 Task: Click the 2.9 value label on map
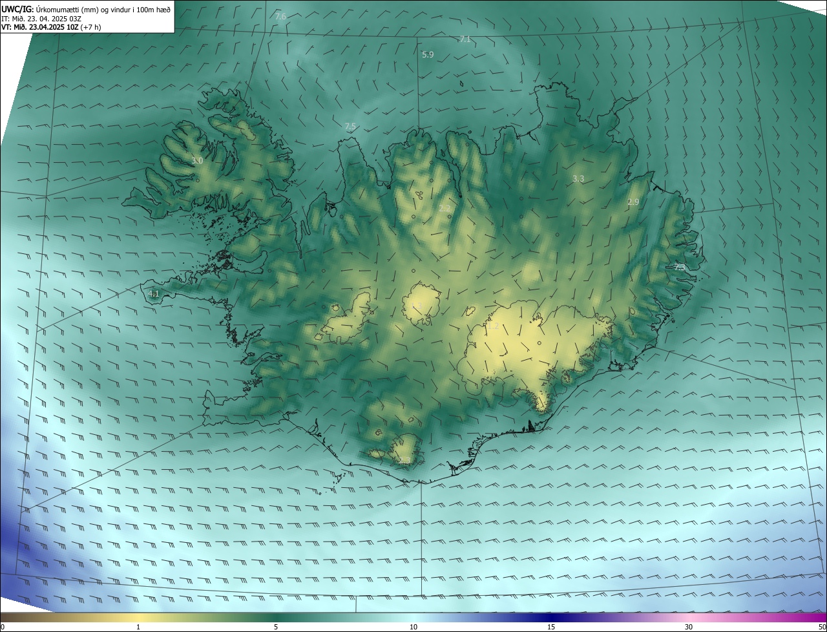pos(633,202)
